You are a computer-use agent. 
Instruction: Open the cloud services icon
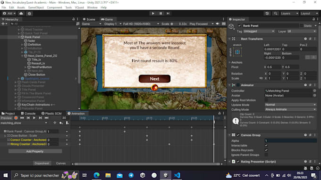pos(21,14)
